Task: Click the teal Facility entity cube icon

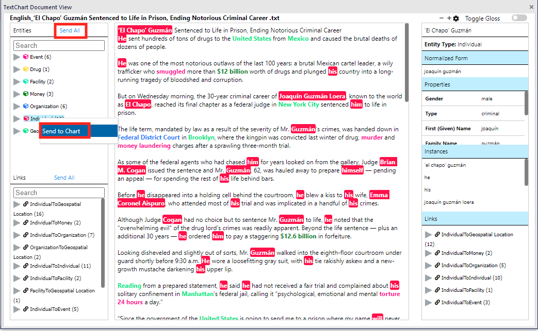Action: (x=26, y=82)
